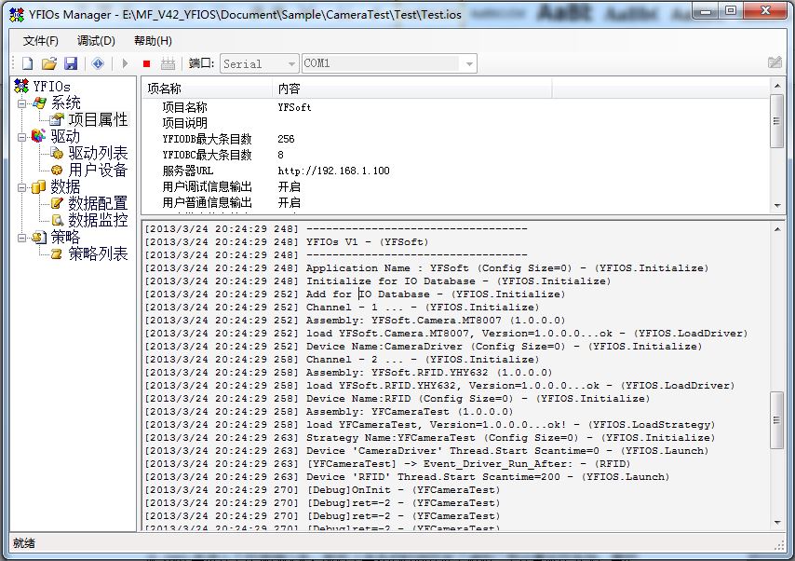Open the 文件(F) menu

[x=40, y=41]
